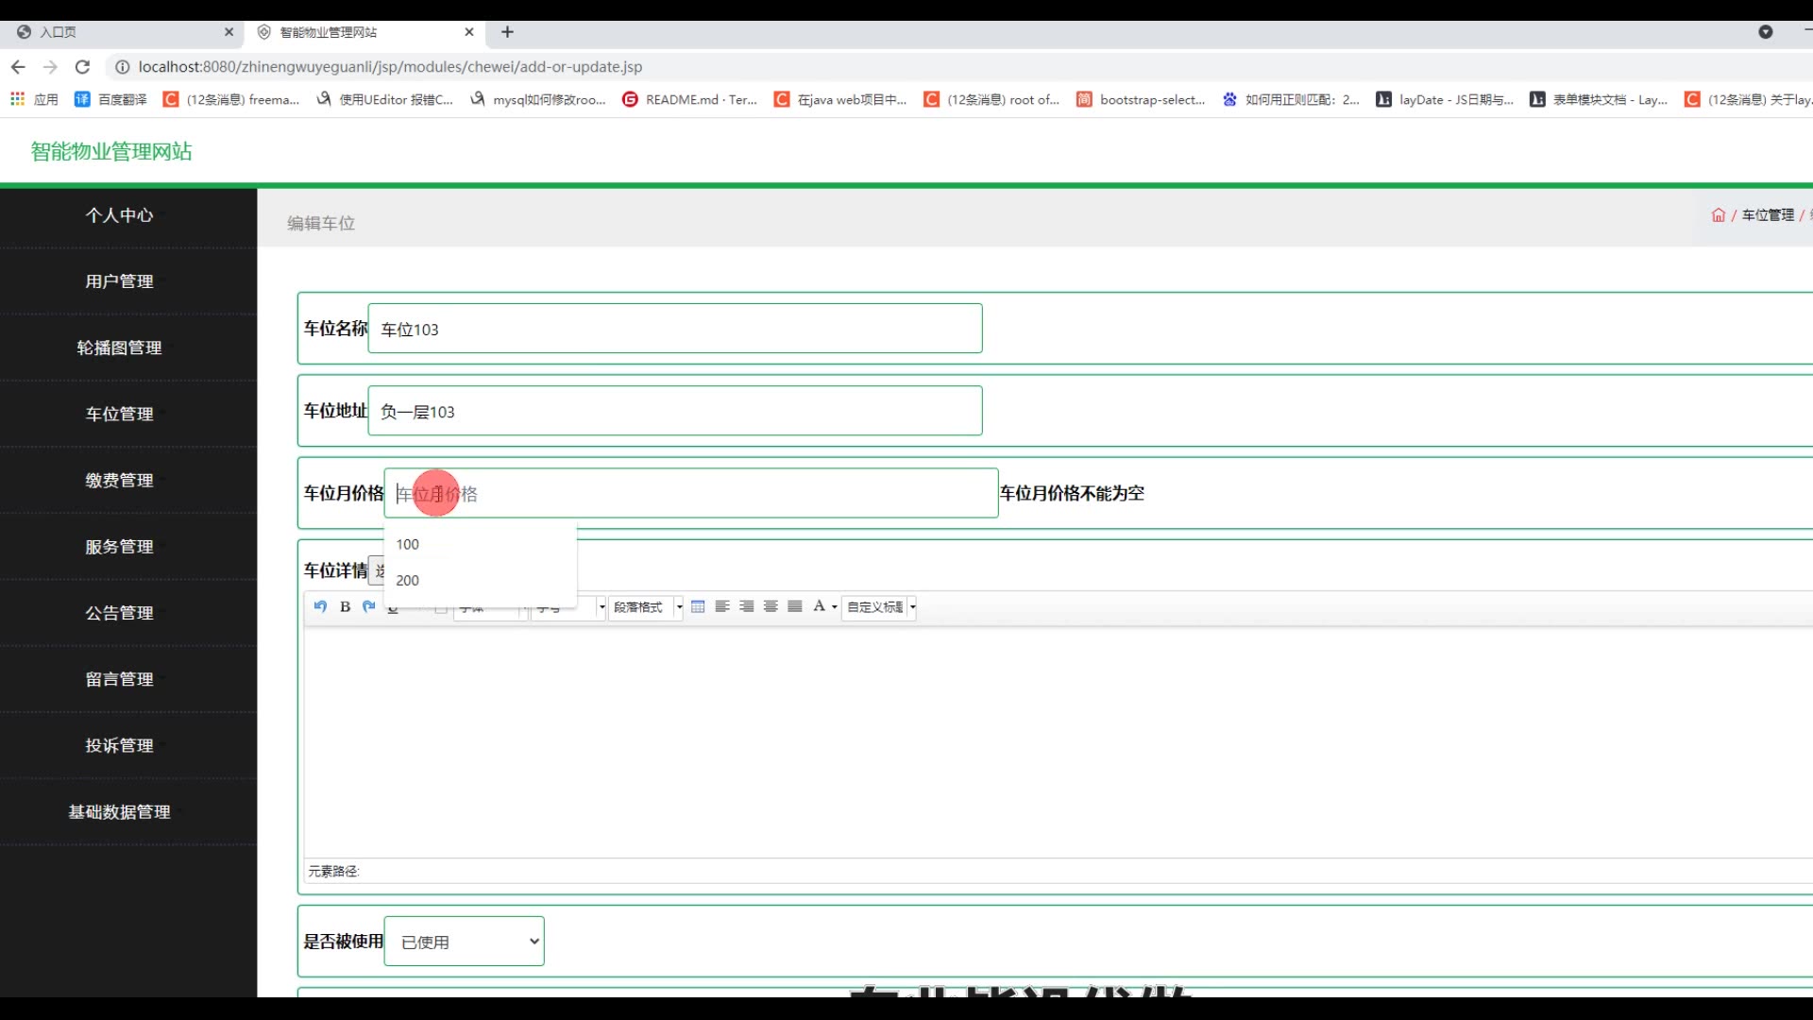The width and height of the screenshot is (1813, 1020).
Task: Click the redo icon in editor toolbar
Action: [369, 606]
